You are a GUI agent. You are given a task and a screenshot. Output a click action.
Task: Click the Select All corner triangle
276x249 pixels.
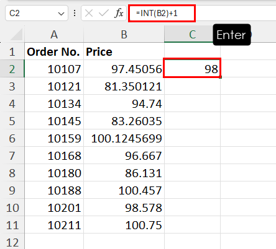[16, 34]
